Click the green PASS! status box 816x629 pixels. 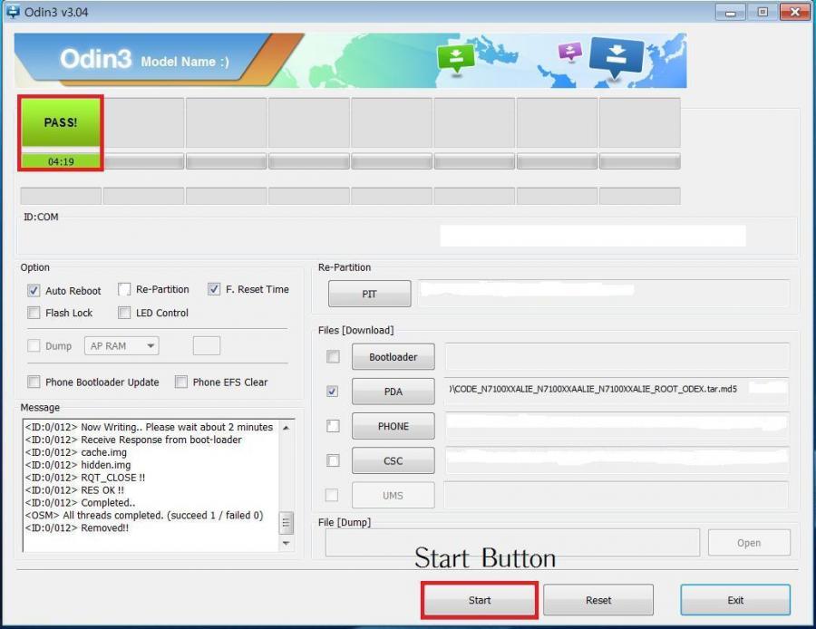[61, 122]
